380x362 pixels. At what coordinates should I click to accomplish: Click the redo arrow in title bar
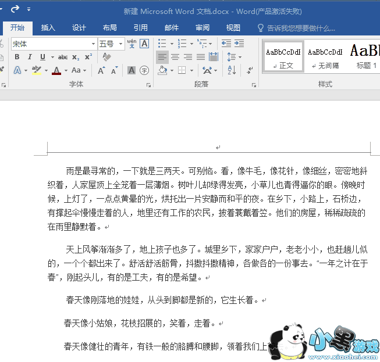click(15, 9)
